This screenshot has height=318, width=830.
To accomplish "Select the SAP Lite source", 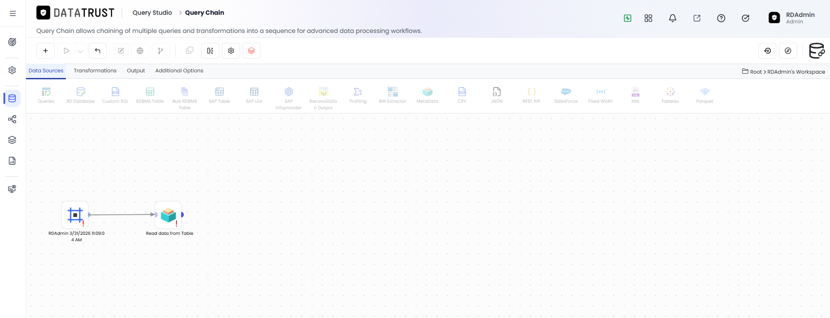I will click(x=254, y=95).
